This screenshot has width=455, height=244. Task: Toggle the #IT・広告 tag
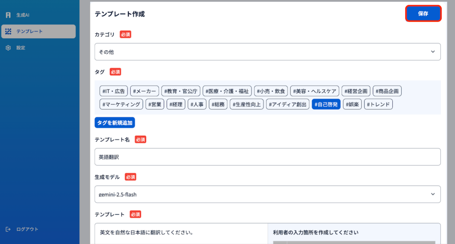(113, 91)
